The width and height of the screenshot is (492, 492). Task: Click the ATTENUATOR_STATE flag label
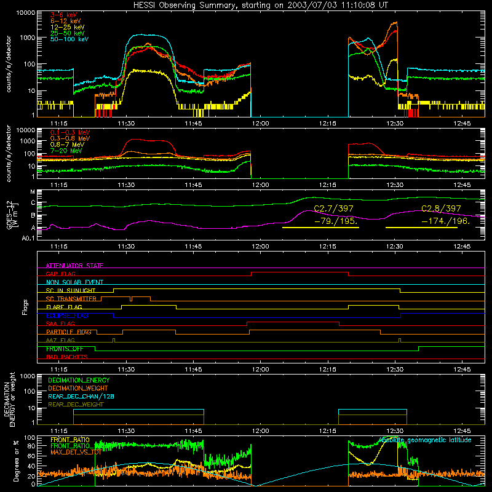pos(74,266)
